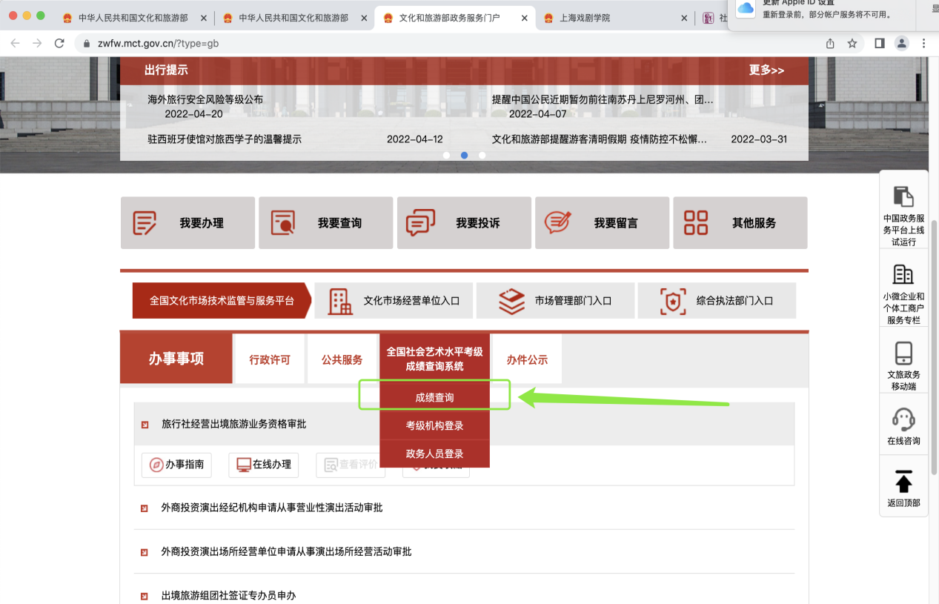Image resolution: width=939 pixels, height=604 pixels.
Task: Select 成绩查询 in the dropdown menu
Action: [434, 398]
